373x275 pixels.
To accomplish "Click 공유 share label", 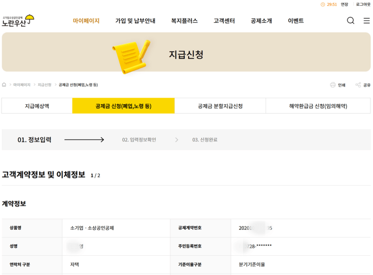I will pos(367,85).
